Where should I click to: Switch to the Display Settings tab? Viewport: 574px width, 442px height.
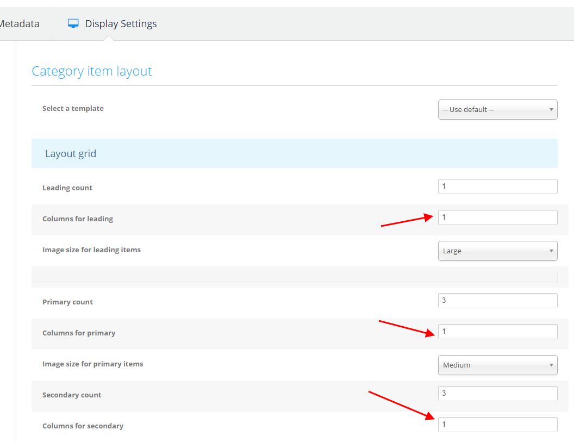[120, 24]
